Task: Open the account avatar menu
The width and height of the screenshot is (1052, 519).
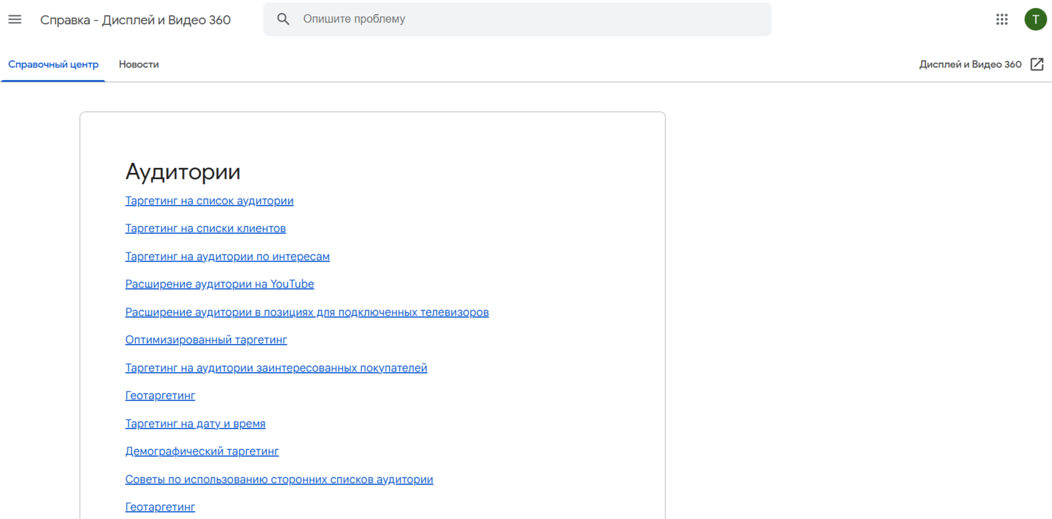Action: (1036, 20)
